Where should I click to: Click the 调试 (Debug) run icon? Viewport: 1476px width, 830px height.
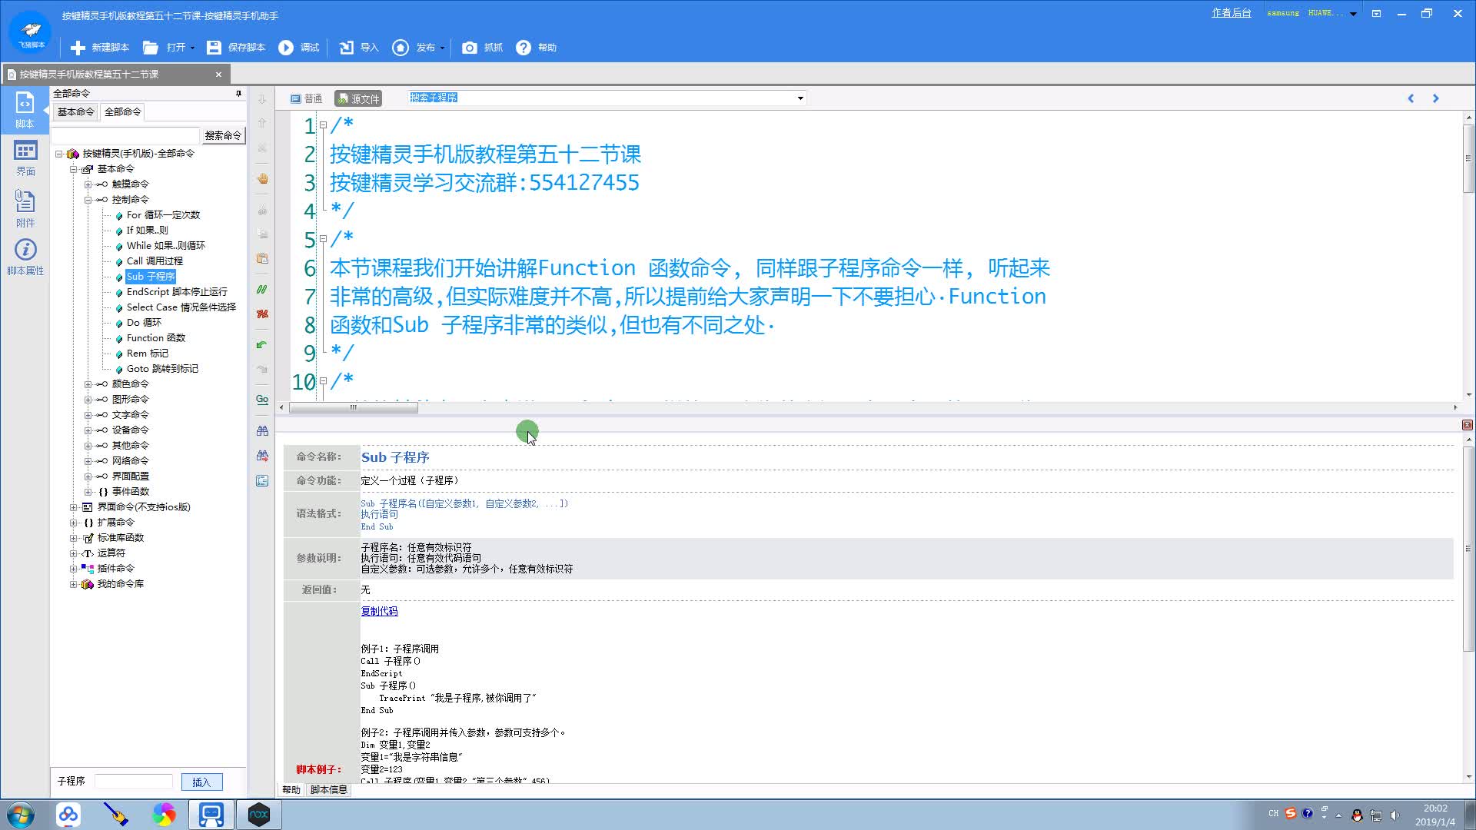coord(287,47)
